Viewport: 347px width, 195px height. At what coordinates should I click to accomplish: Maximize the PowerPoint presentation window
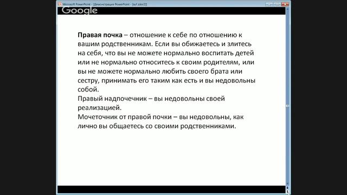tap(277, 4)
